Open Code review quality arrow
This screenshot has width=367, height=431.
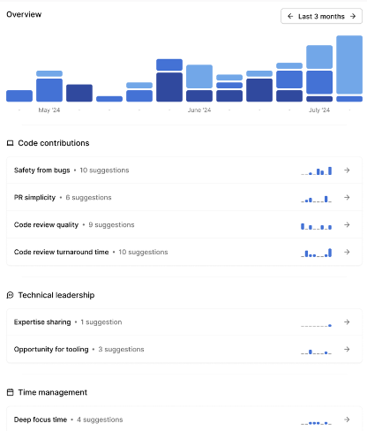[x=347, y=224]
